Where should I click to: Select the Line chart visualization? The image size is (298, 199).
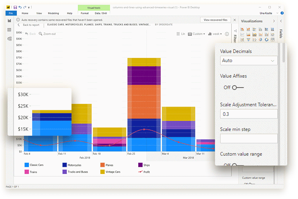(242, 35)
